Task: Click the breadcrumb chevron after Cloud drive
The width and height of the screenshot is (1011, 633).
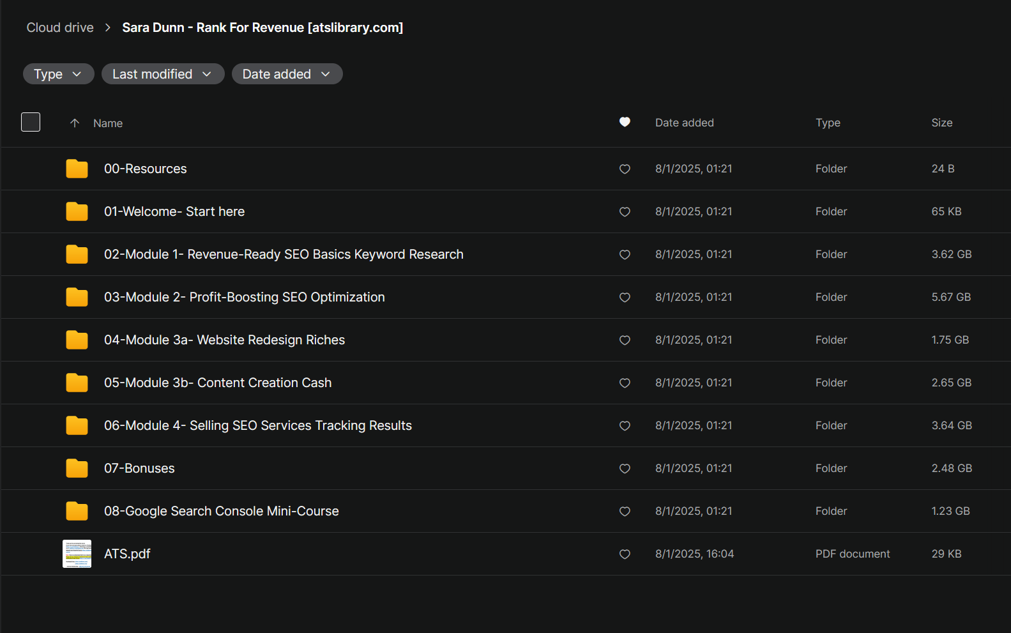Action: click(x=108, y=27)
